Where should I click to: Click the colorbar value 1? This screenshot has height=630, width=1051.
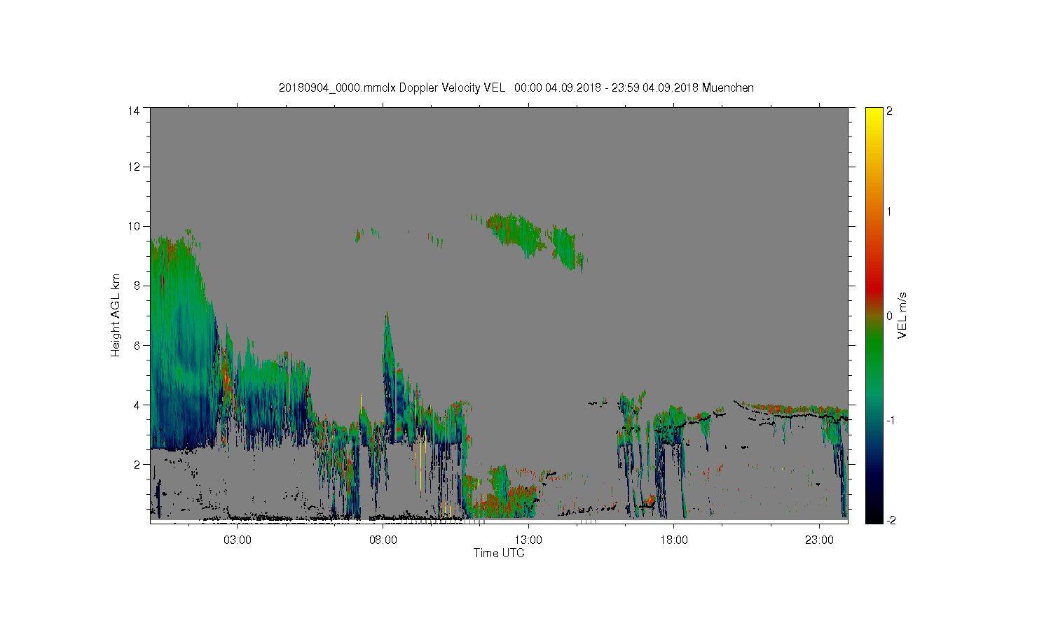pyautogui.click(x=890, y=211)
